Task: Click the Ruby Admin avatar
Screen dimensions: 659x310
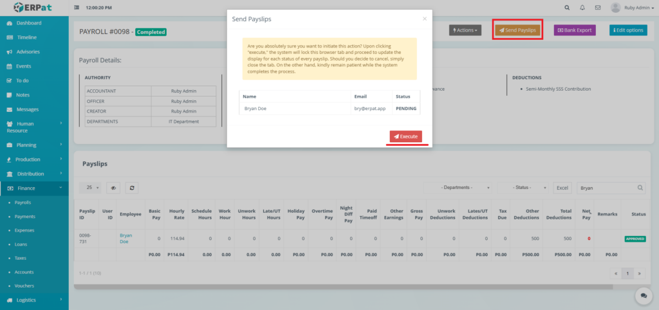Action: [615, 8]
